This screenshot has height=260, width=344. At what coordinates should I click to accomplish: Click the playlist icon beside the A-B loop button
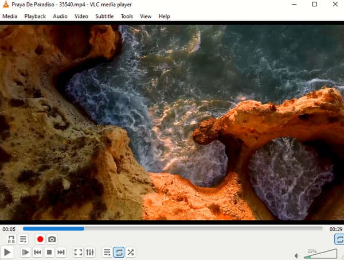pyautogui.click(x=23, y=239)
